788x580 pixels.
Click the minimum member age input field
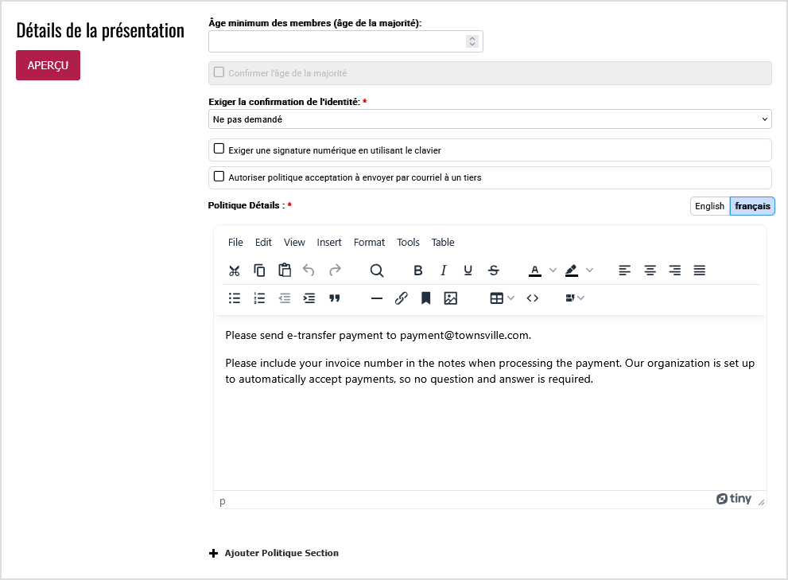(337, 41)
